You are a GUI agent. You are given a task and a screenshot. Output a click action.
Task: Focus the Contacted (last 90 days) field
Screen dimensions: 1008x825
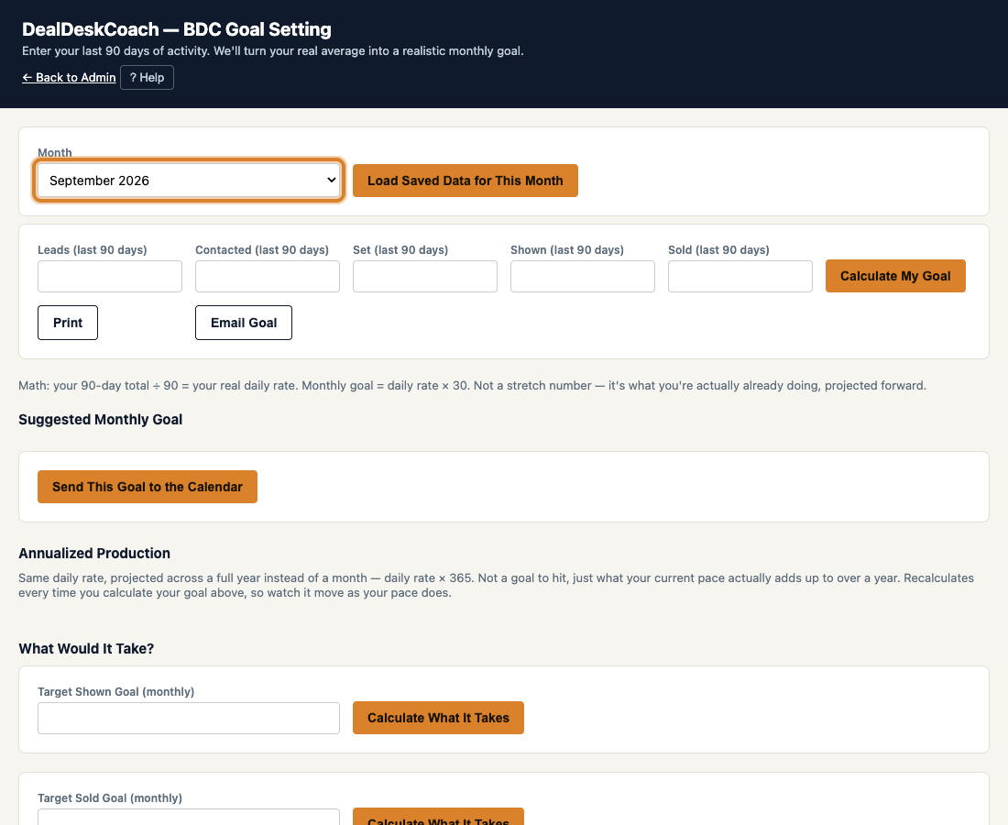[268, 277]
